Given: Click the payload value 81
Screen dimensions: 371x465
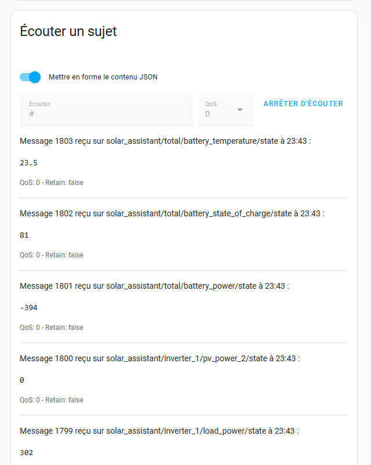Looking at the screenshot, I should click(24, 235).
